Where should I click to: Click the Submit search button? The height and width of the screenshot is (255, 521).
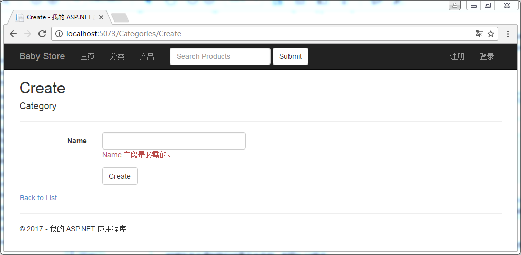(291, 56)
